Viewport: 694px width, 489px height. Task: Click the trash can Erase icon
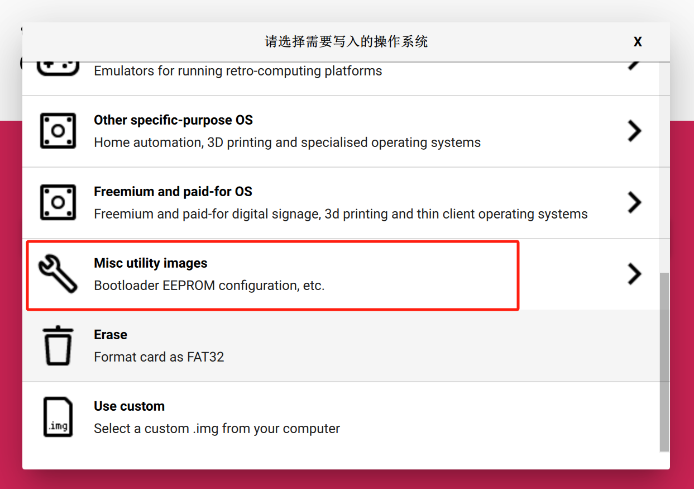58,346
